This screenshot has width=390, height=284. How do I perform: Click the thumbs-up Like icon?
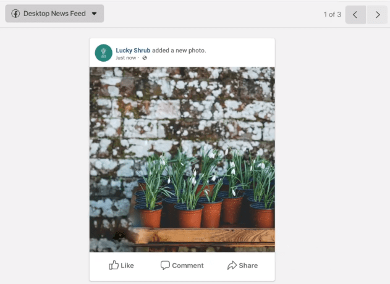pyautogui.click(x=114, y=265)
